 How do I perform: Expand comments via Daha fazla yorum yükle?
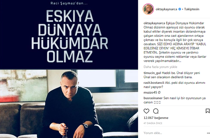pos(160,67)
